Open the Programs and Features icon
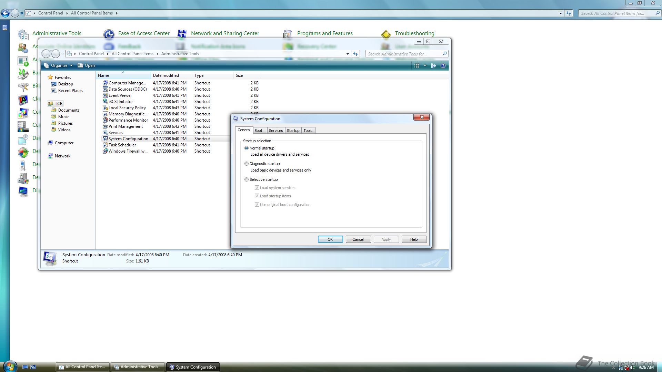 click(287, 34)
